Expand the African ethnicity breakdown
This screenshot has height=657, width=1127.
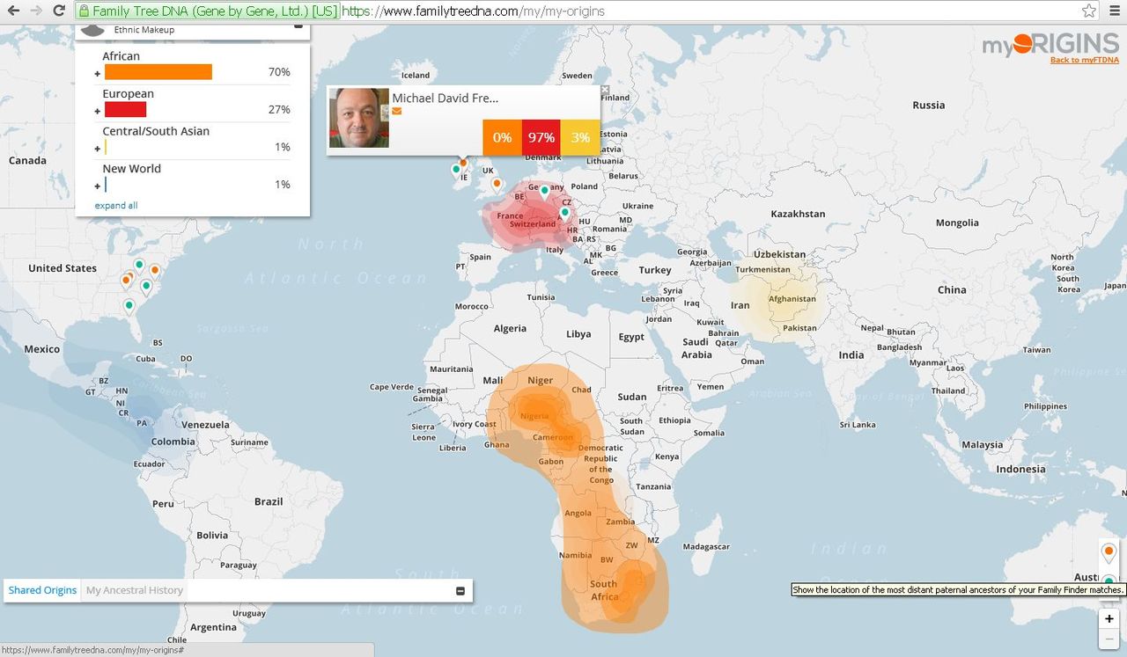point(98,74)
